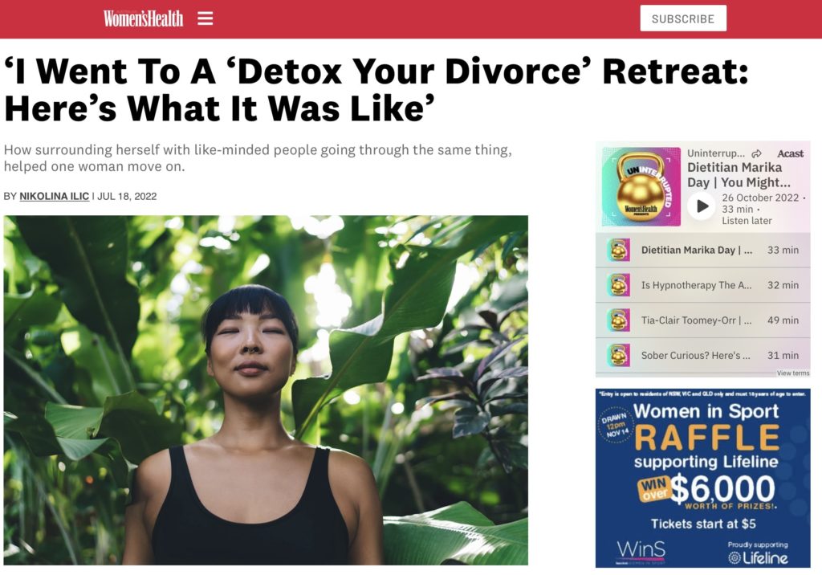Click the Women's Health logo
This screenshot has width=822, height=575.
click(143, 19)
